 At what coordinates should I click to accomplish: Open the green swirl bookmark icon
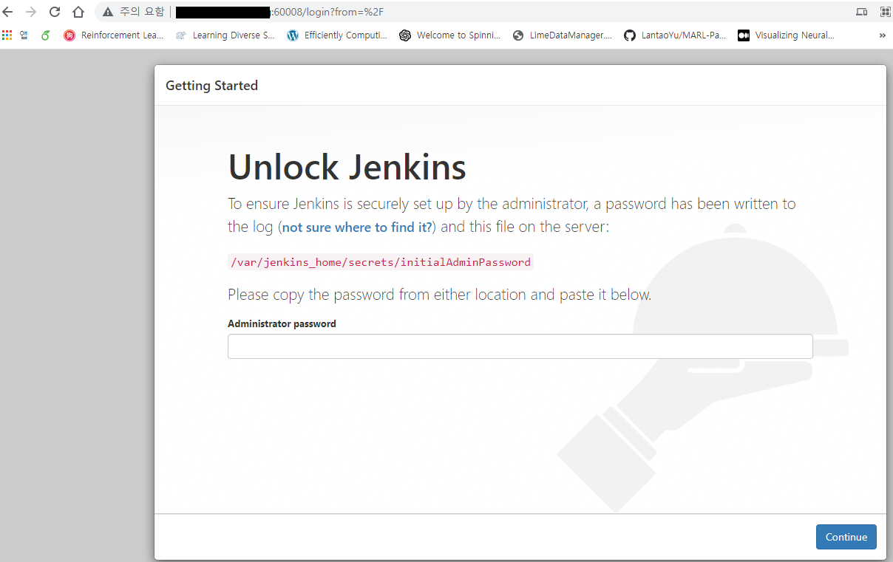46,35
